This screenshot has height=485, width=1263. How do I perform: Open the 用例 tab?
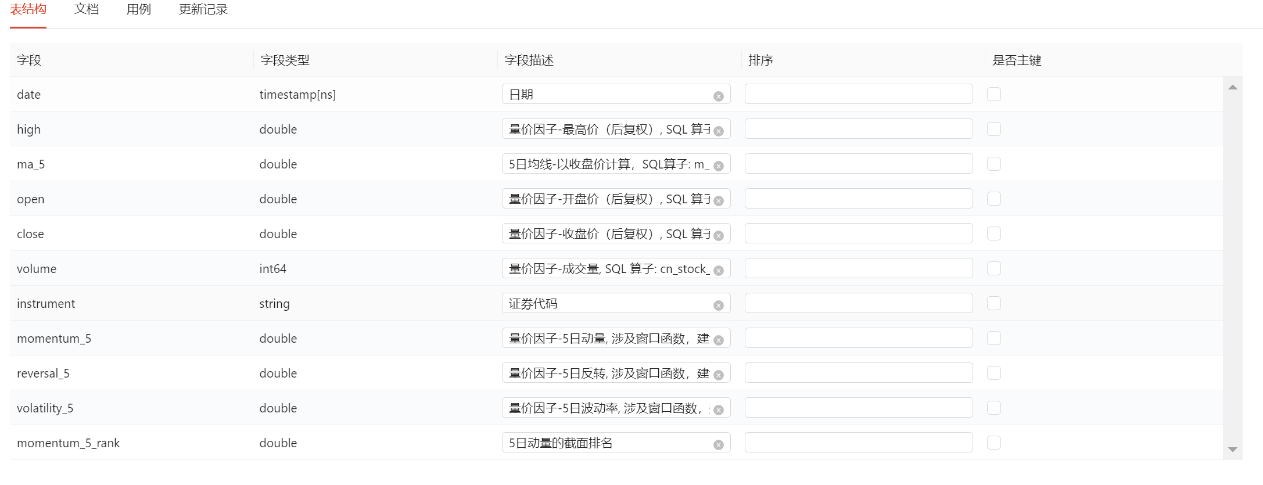(139, 9)
